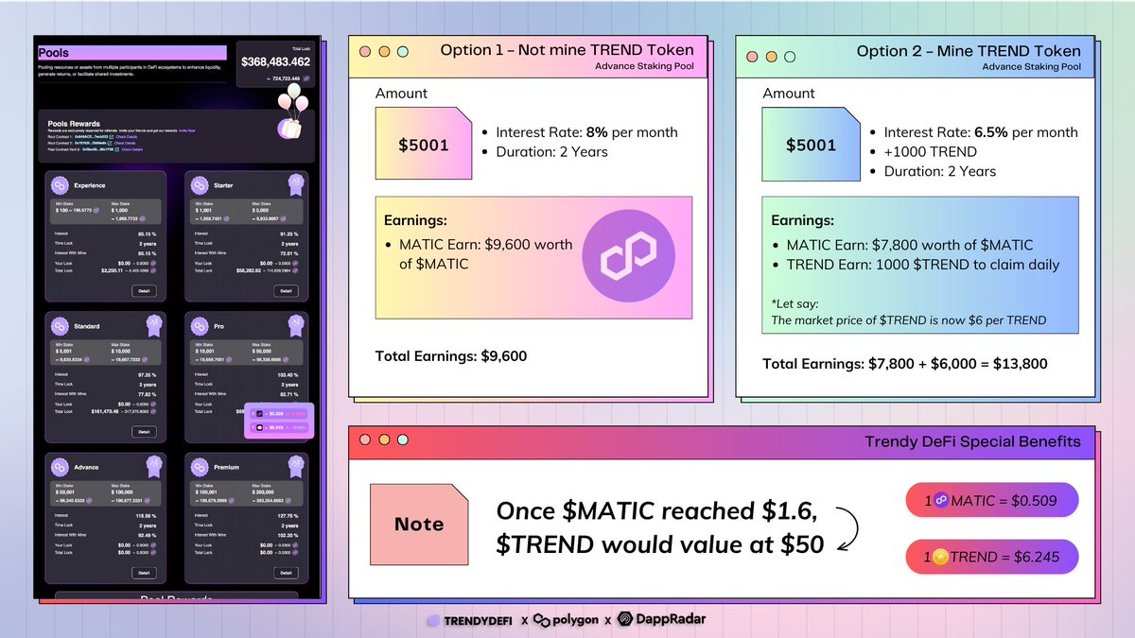
Task: Click the Standard pool chain icon
Action: click(60, 326)
